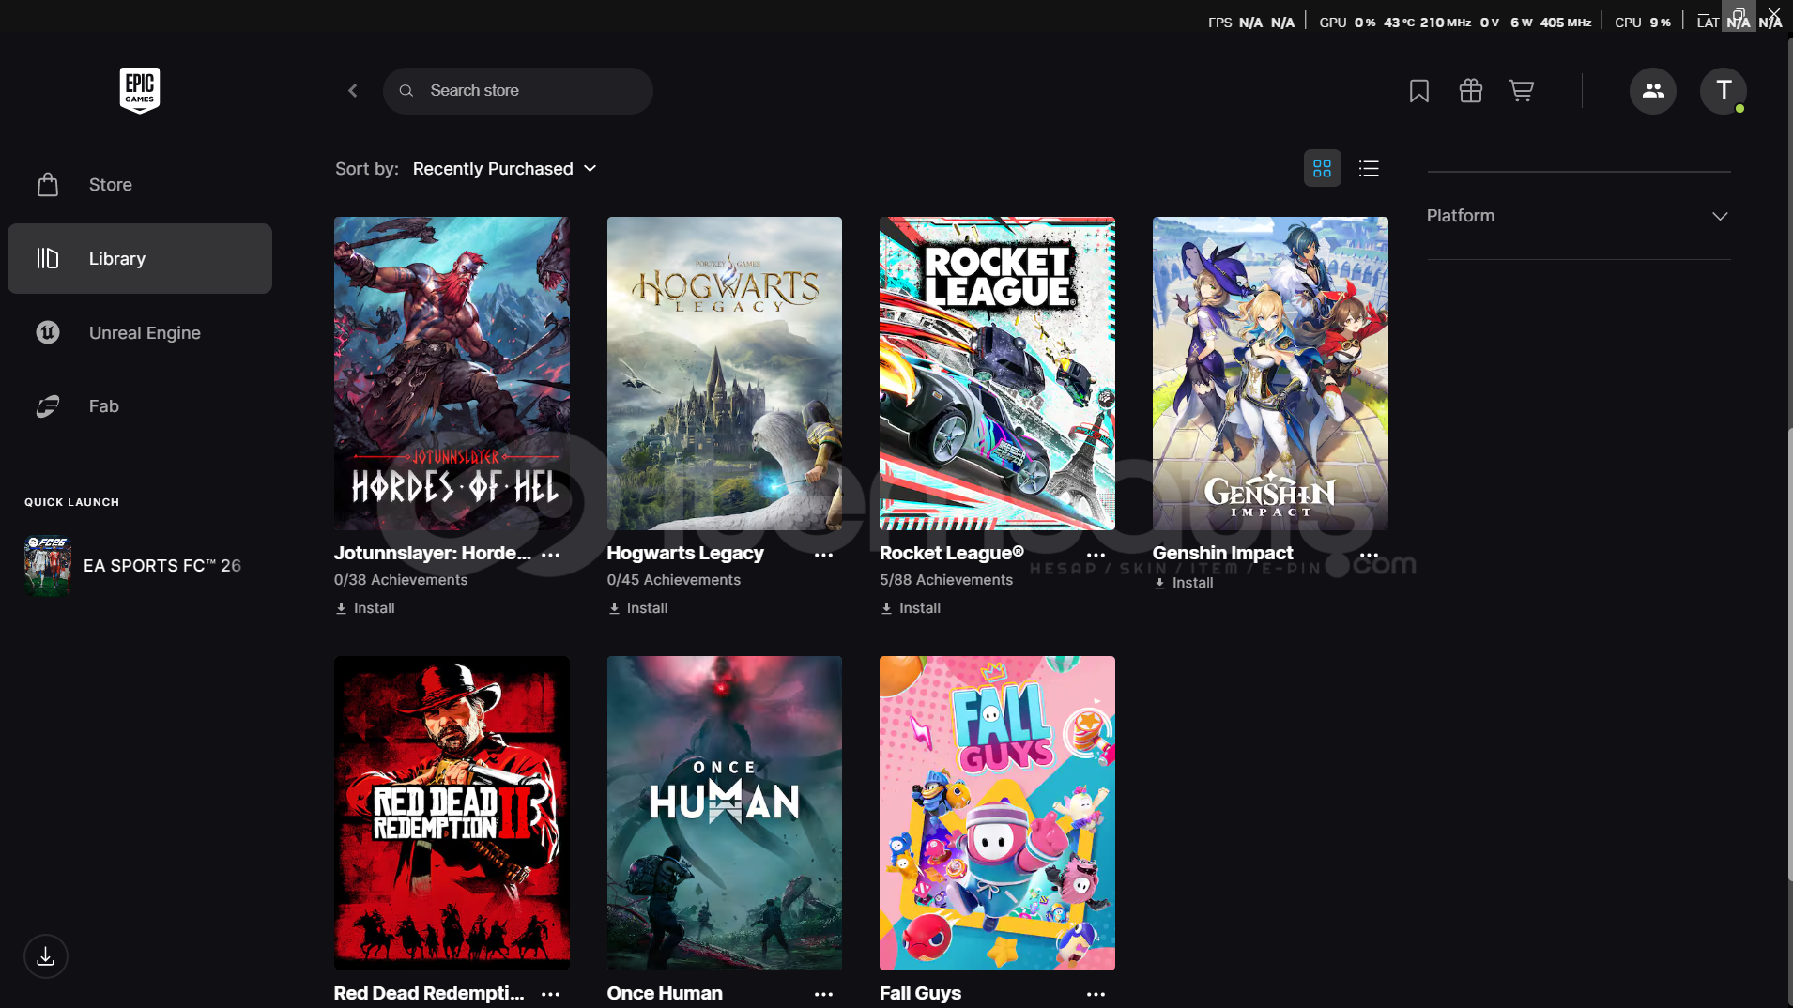Viewport: 1793px width, 1008px height.
Task: Open options for Genshin Impact
Action: (x=1370, y=555)
